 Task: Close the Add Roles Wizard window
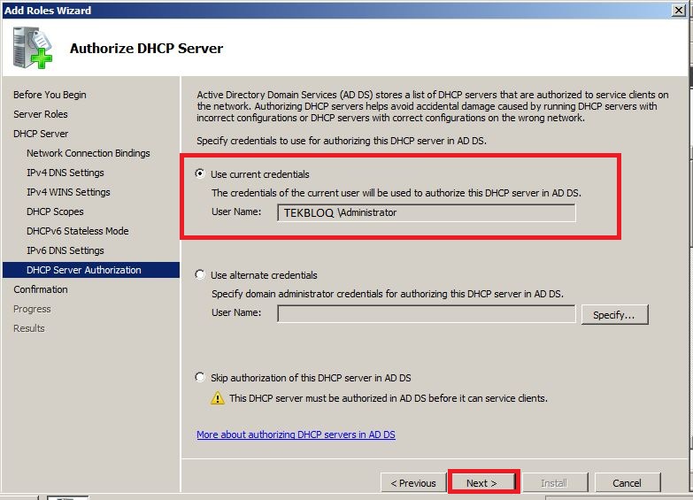679,10
